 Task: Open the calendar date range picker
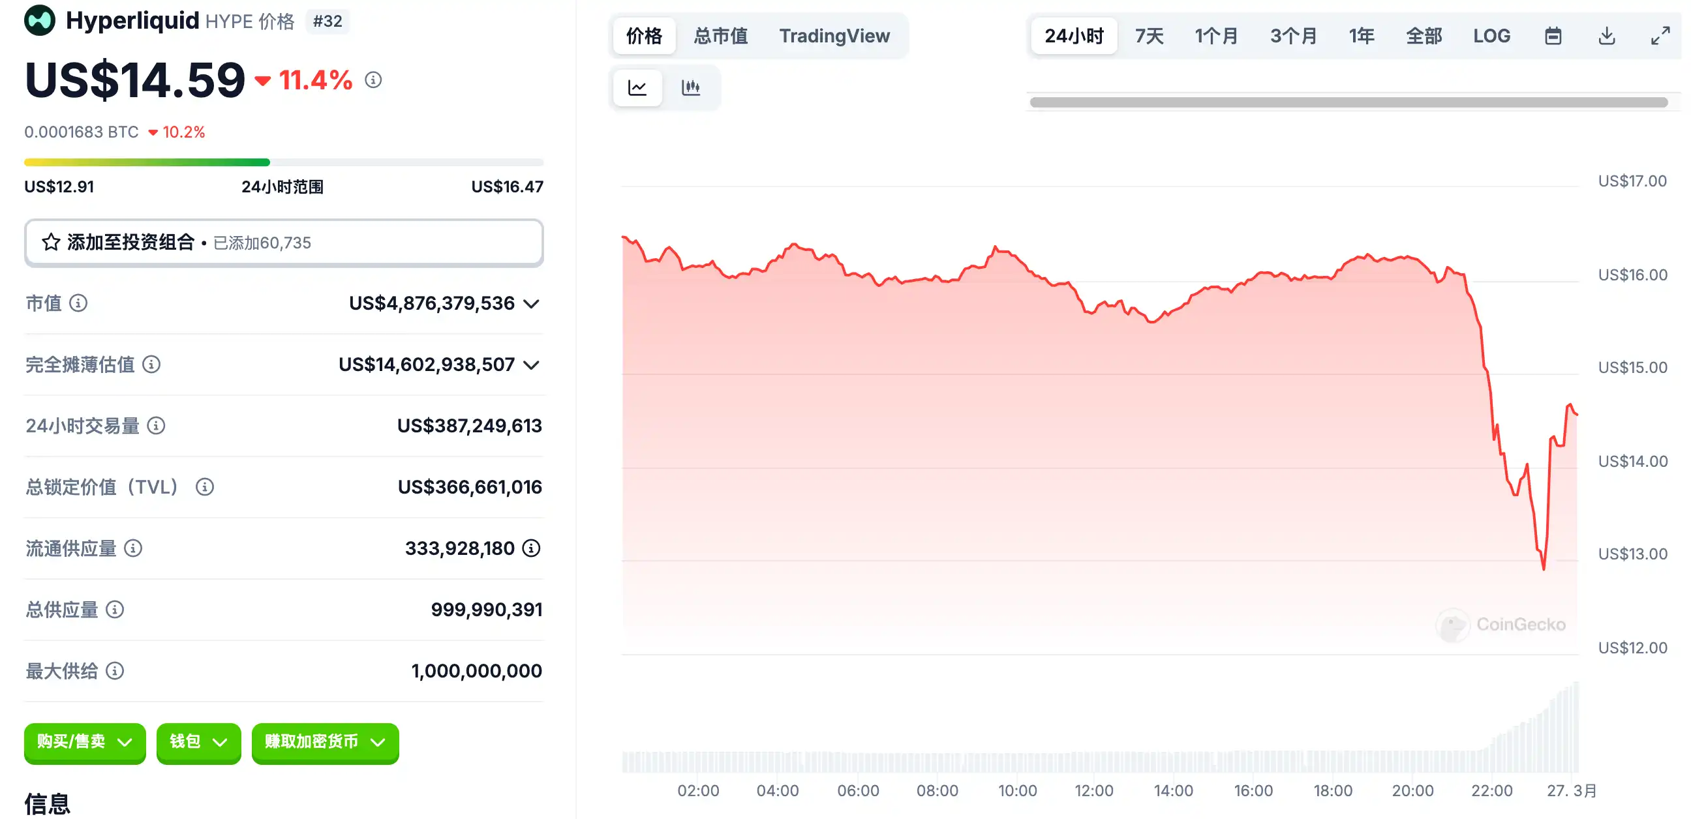1553,35
